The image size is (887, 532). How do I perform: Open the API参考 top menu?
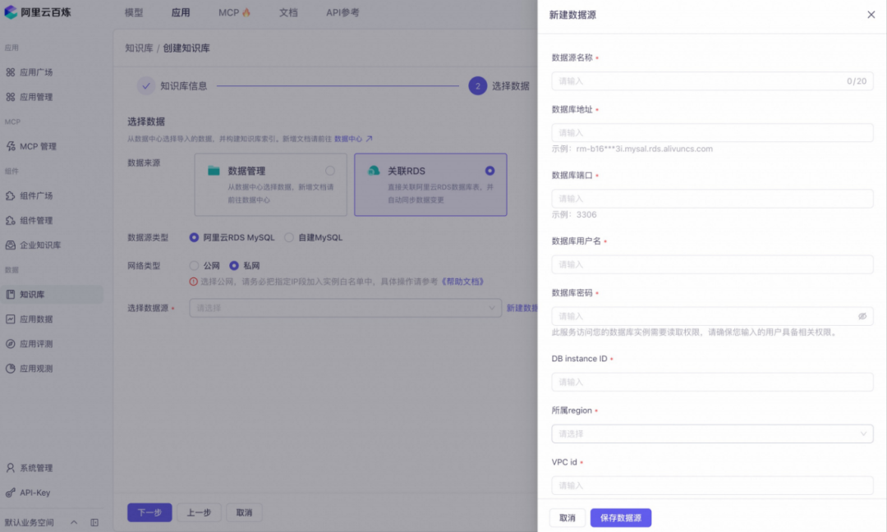(x=342, y=12)
